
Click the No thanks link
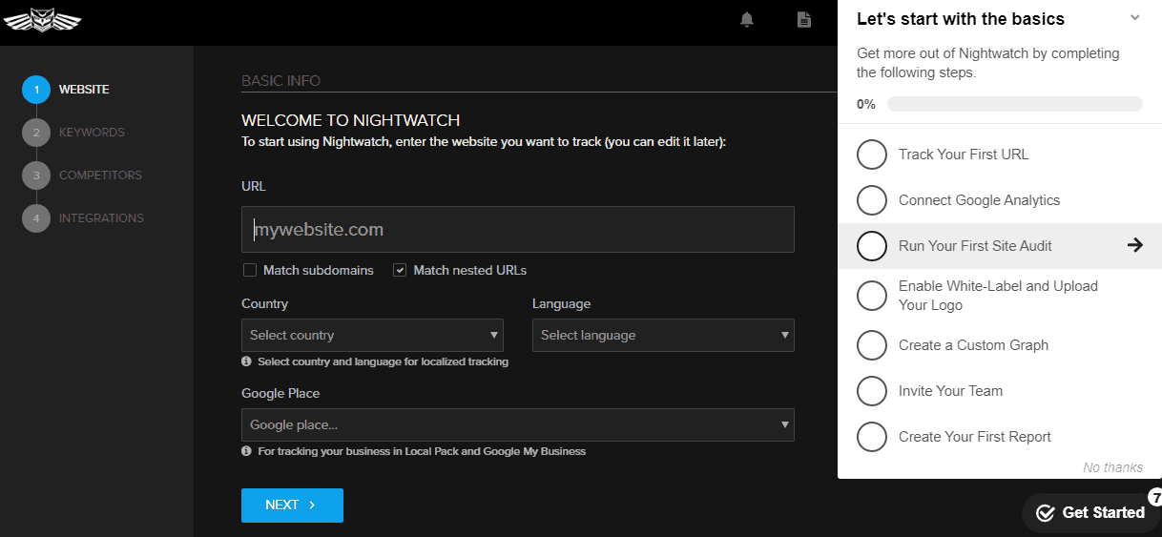(x=1112, y=467)
